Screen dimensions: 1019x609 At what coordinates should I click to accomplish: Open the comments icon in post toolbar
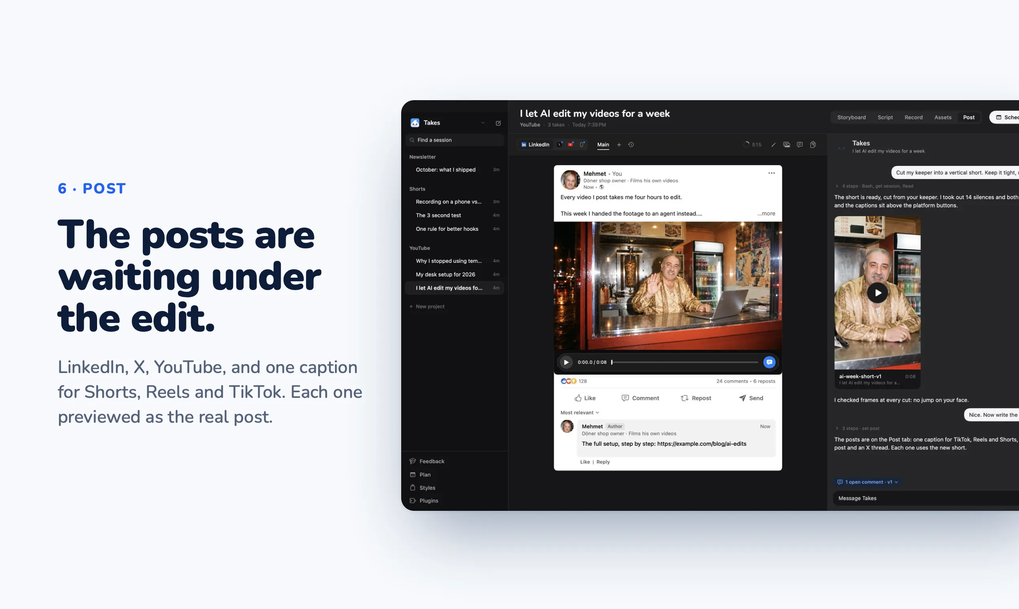[x=800, y=145]
